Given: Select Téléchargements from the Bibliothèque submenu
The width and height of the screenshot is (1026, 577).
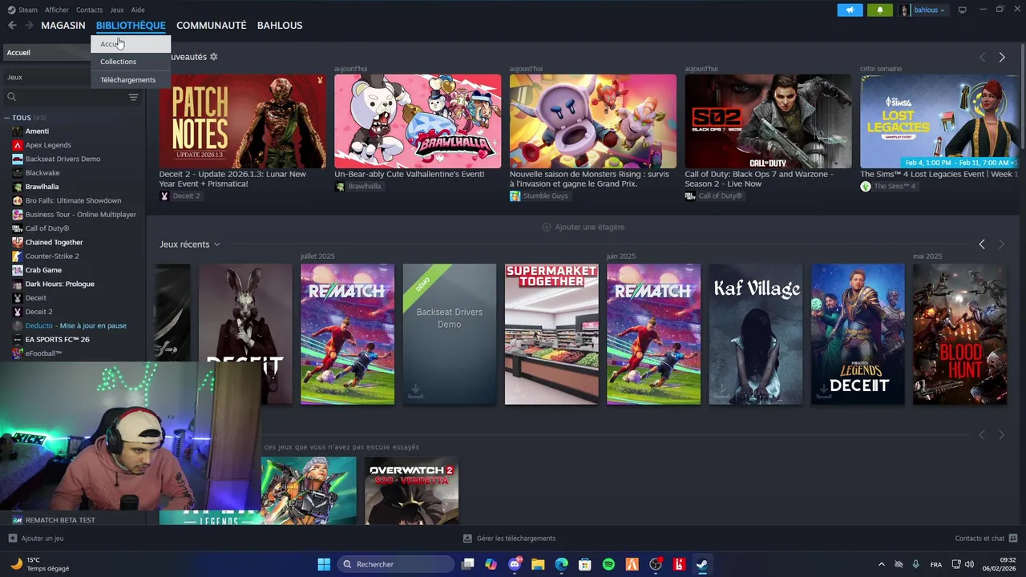Looking at the screenshot, I should 130,80.
